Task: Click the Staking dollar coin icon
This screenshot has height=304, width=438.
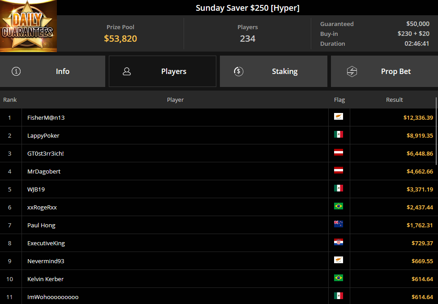Action: point(238,71)
